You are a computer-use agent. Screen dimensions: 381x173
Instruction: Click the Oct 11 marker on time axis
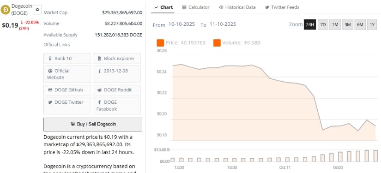285,167
